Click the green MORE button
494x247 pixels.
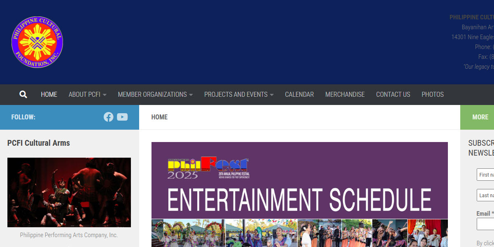480,117
